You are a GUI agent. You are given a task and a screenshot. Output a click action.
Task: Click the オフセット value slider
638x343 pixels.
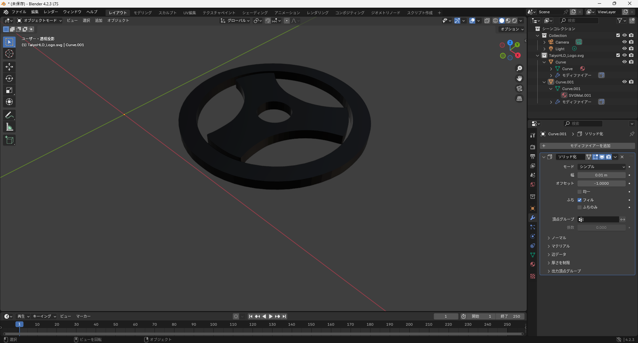tap(601, 183)
